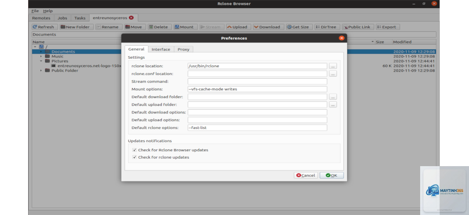This screenshot has height=215, width=469.
Task: Sort by the Size column header
Action: tap(379, 42)
